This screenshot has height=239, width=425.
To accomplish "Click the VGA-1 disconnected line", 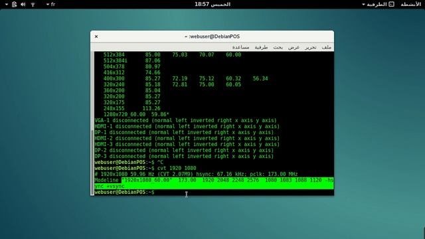I will click(x=185, y=120).
